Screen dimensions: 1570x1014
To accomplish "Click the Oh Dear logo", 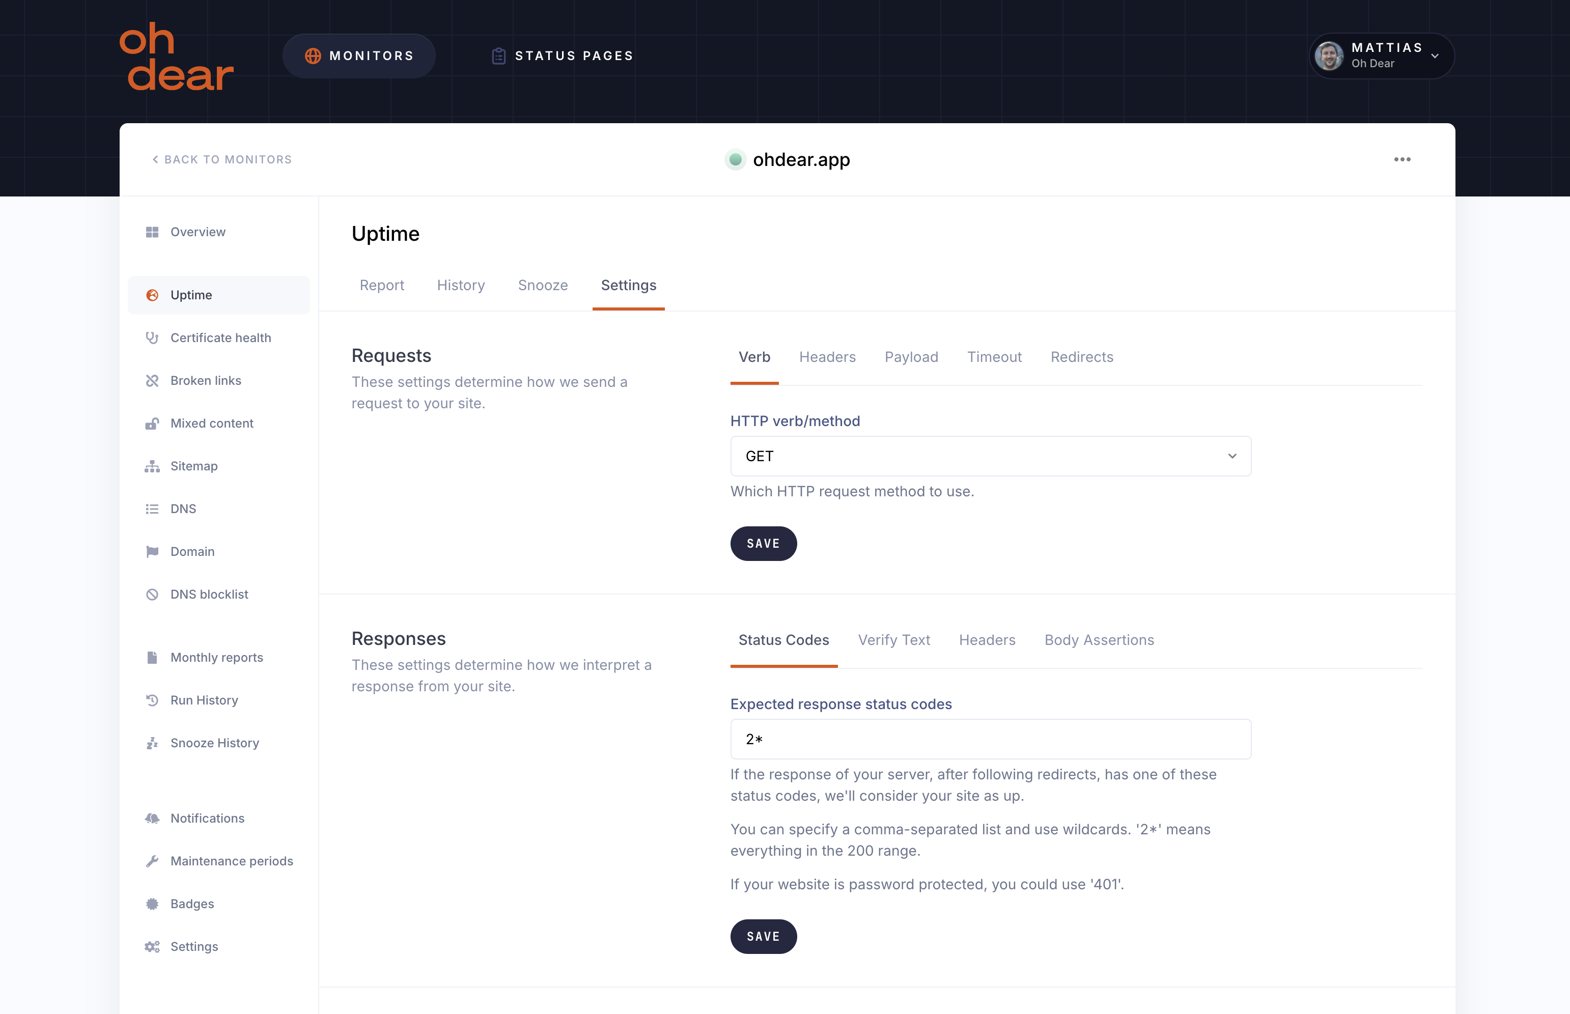I will pos(176,57).
